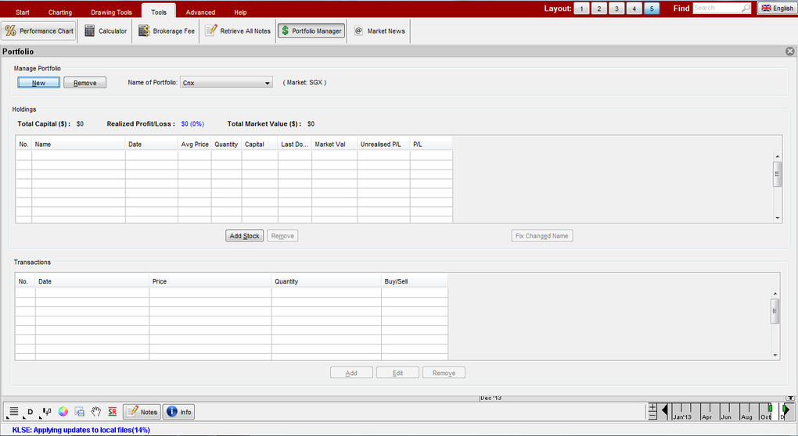Viewport: 798px width, 436px height.
Task: Move the timeline right with the arrow
Action: pos(786,409)
